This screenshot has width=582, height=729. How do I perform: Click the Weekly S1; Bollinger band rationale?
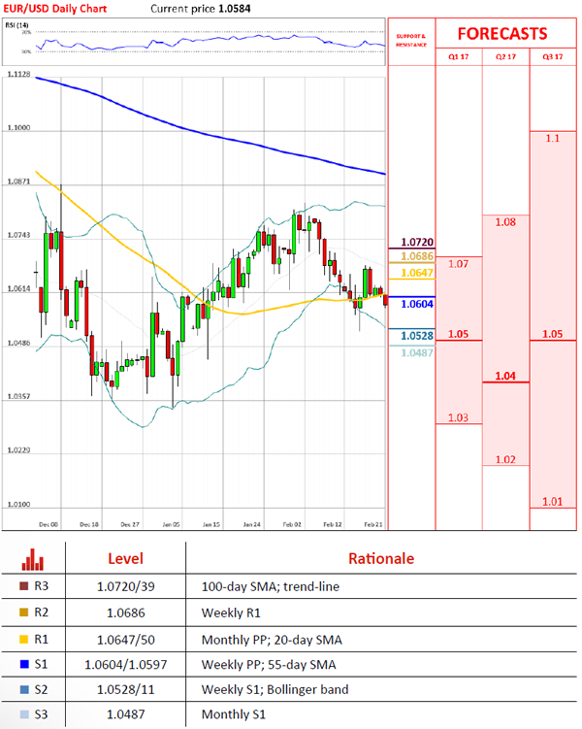coord(275,689)
